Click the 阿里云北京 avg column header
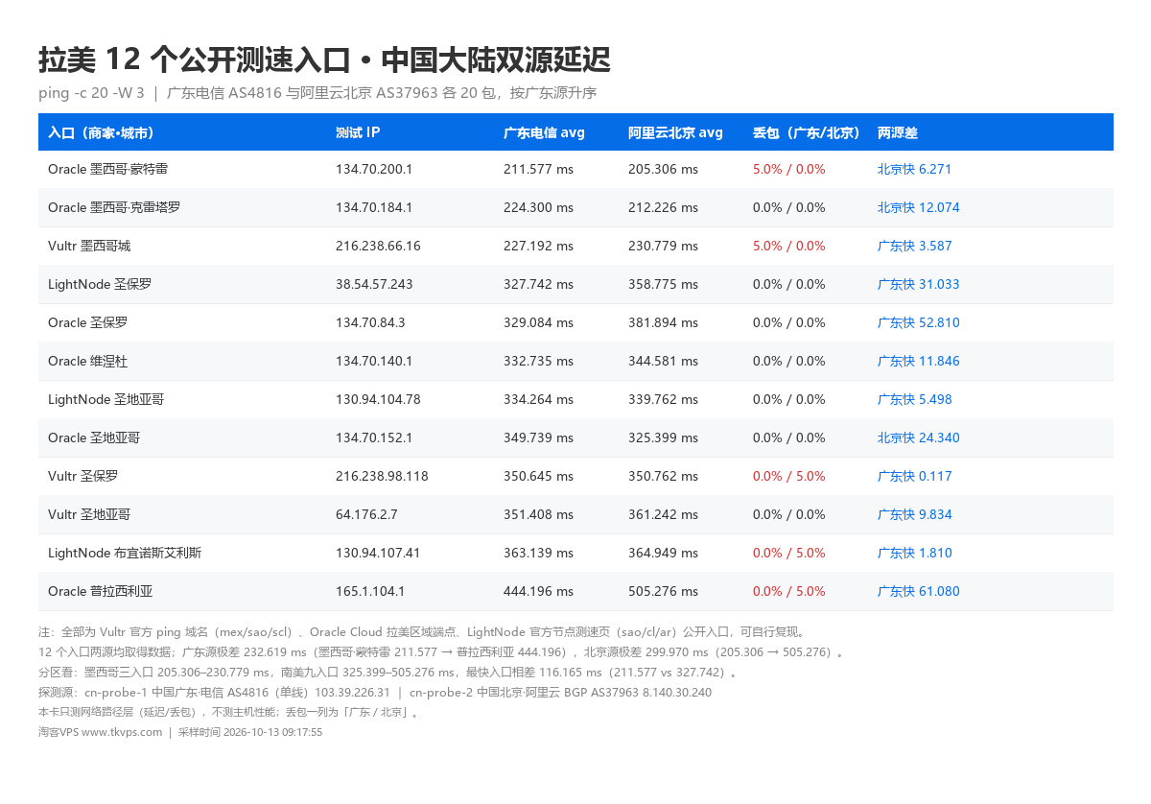Image resolution: width=1151 pixels, height=804 pixels. click(x=675, y=132)
